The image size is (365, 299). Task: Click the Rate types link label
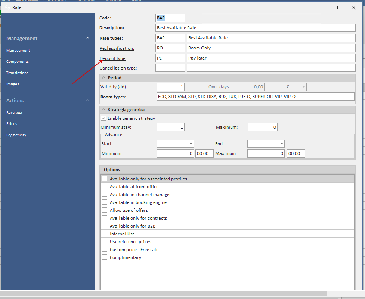tap(111, 38)
